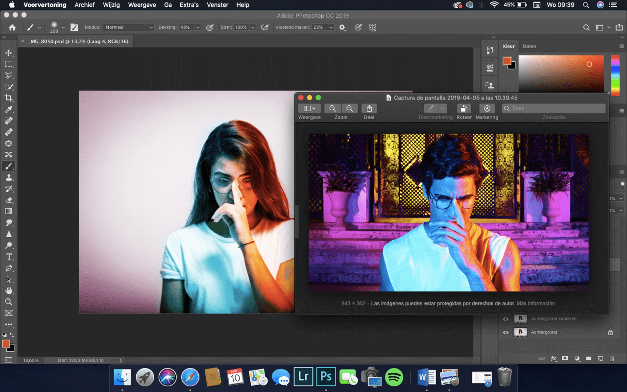The width and height of the screenshot is (627, 392).
Task: Open Photoshop from the Dock
Action: point(326,377)
